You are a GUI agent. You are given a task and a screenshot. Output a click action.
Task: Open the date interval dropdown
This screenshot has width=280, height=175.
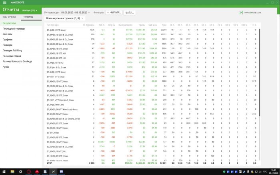coord(75,12)
